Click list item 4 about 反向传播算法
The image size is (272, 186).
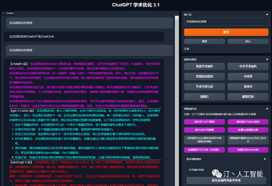pyautogui.click(x=84, y=141)
